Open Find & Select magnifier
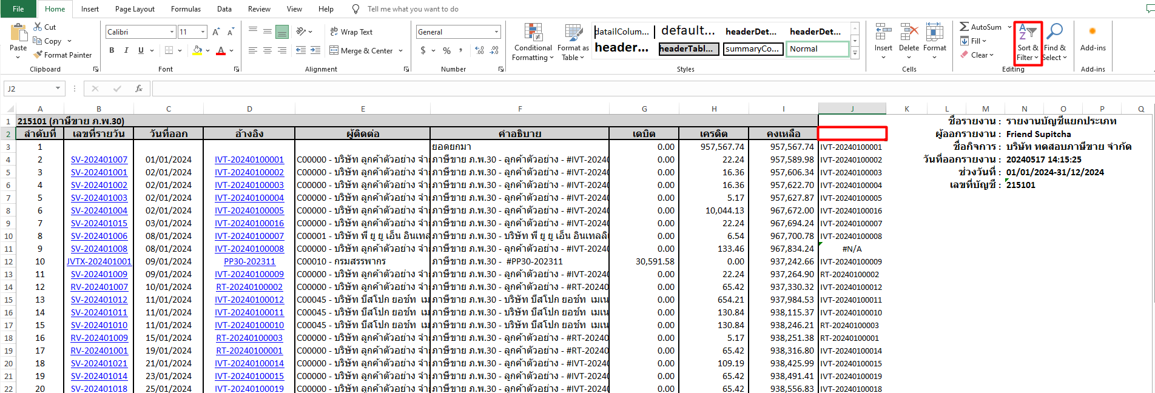The height and width of the screenshot is (393, 1155). pyautogui.click(x=1054, y=42)
